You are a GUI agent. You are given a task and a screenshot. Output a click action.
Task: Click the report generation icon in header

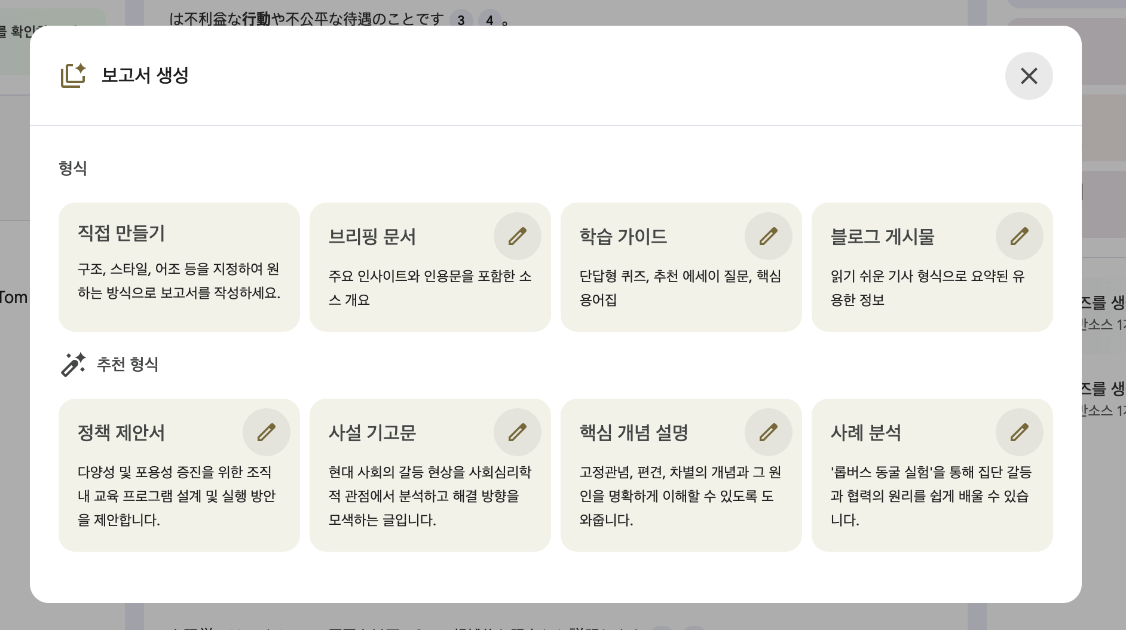click(x=73, y=76)
